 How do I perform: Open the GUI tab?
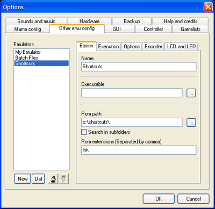click(x=119, y=29)
